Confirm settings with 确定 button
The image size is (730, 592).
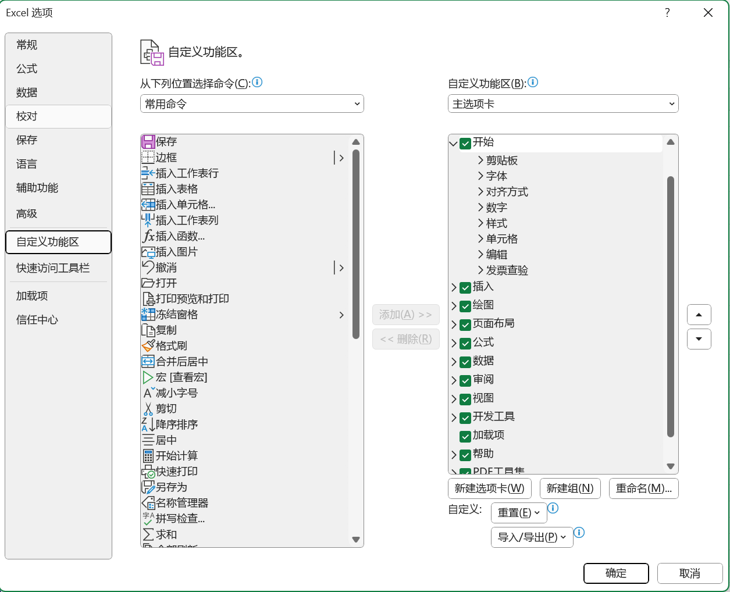coord(616,573)
